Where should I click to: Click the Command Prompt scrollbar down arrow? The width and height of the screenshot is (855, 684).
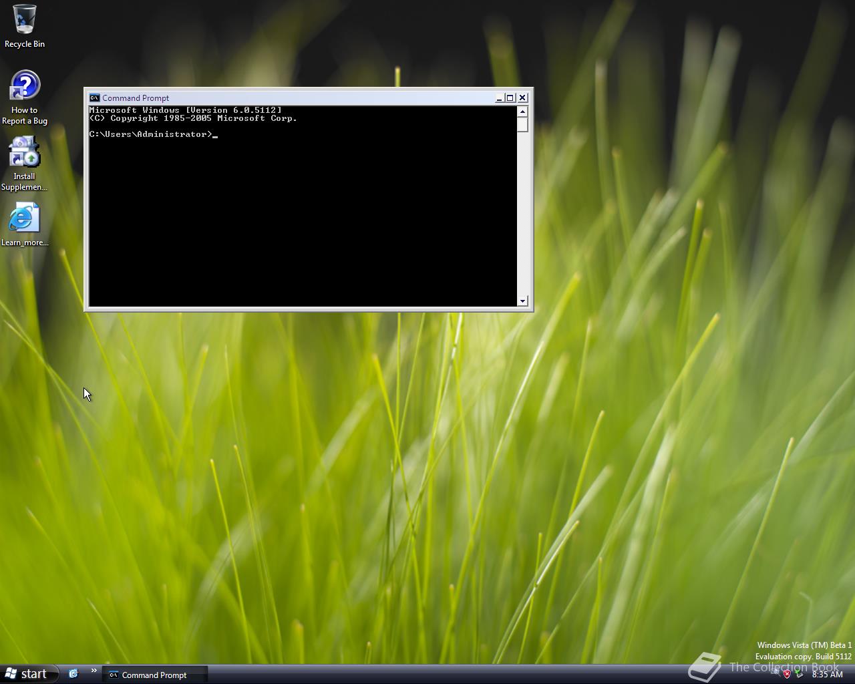(522, 301)
